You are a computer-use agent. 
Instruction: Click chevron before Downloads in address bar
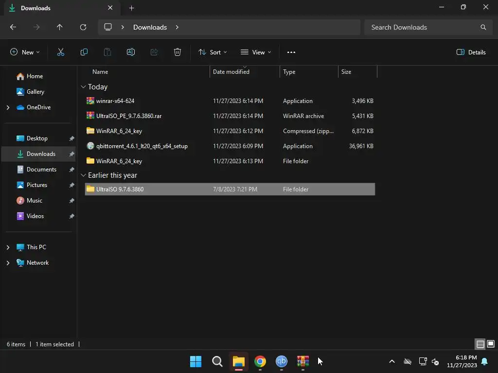123,27
